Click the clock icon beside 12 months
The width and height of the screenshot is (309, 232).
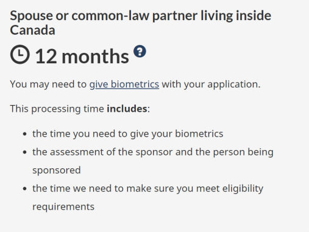[x=20, y=55]
